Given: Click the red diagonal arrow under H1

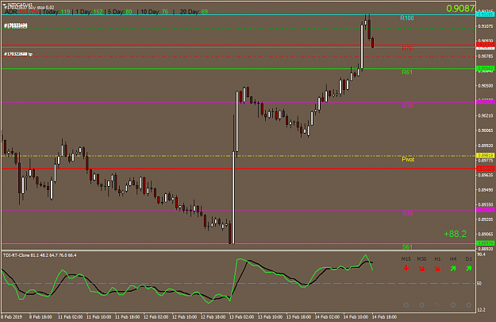Looking at the screenshot, I should 437,269.
